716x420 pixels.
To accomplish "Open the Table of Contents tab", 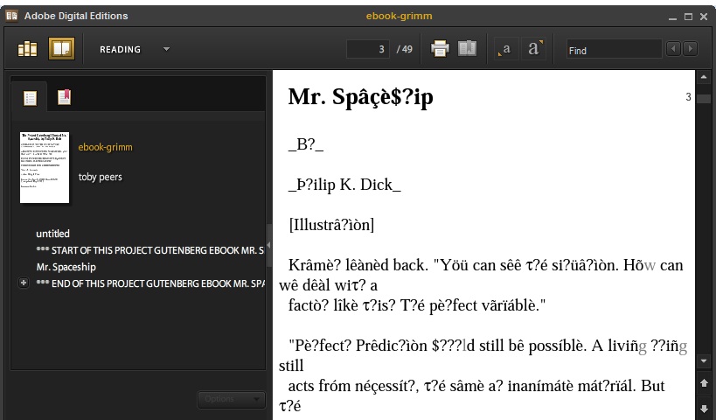I will pos(30,97).
